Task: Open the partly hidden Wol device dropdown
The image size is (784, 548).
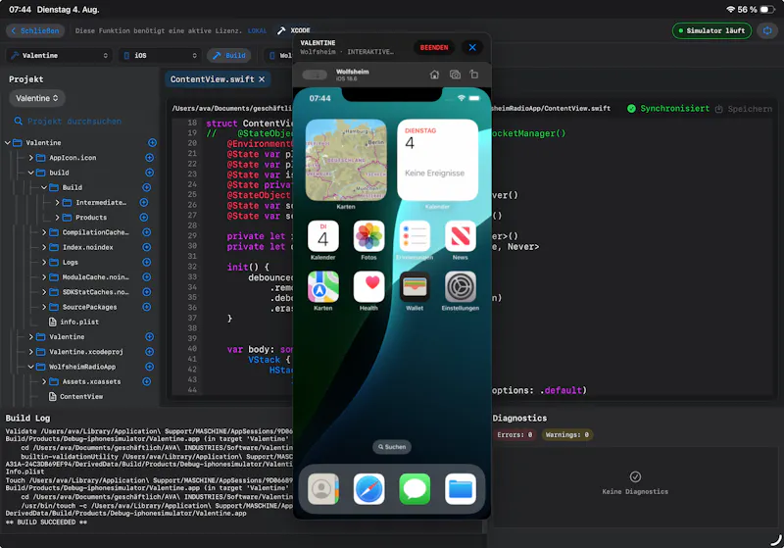Action: pos(278,56)
